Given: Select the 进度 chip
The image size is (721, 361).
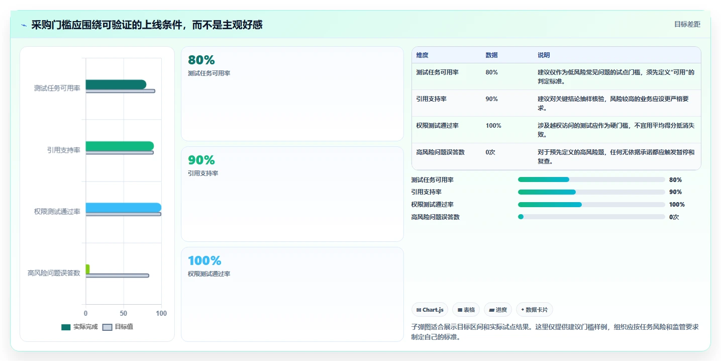Looking at the screenshot, I should (x=497, y=310).
